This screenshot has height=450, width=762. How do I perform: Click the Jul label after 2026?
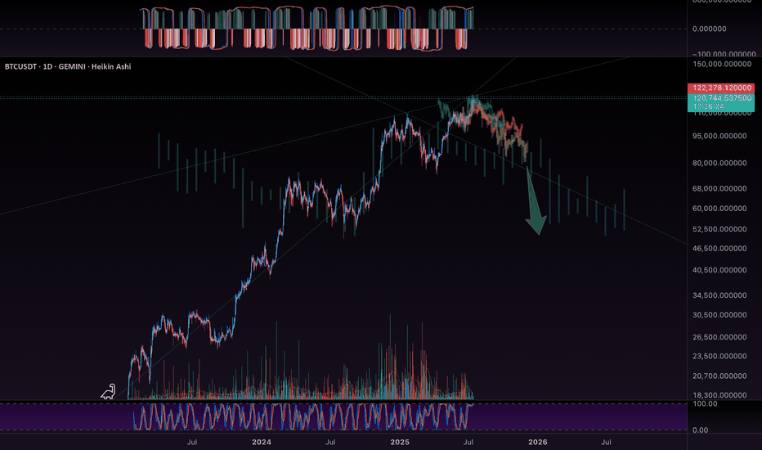tap(606, 442)
